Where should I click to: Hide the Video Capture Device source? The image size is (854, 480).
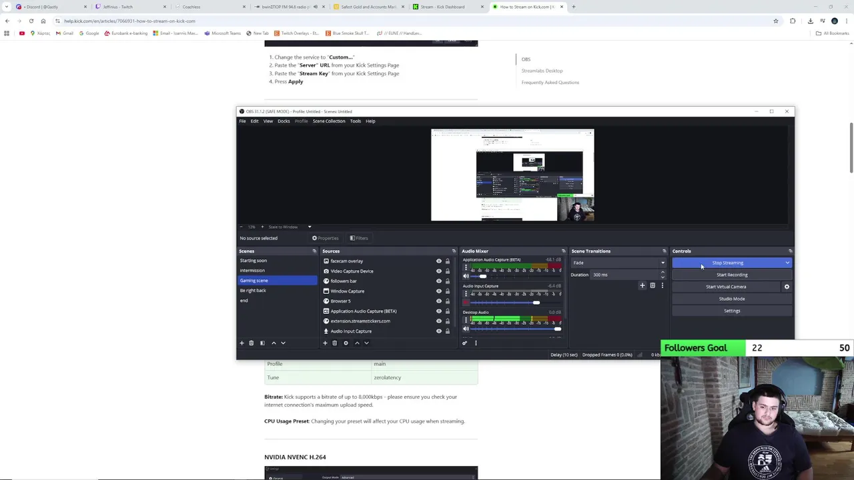pos(439,271)
